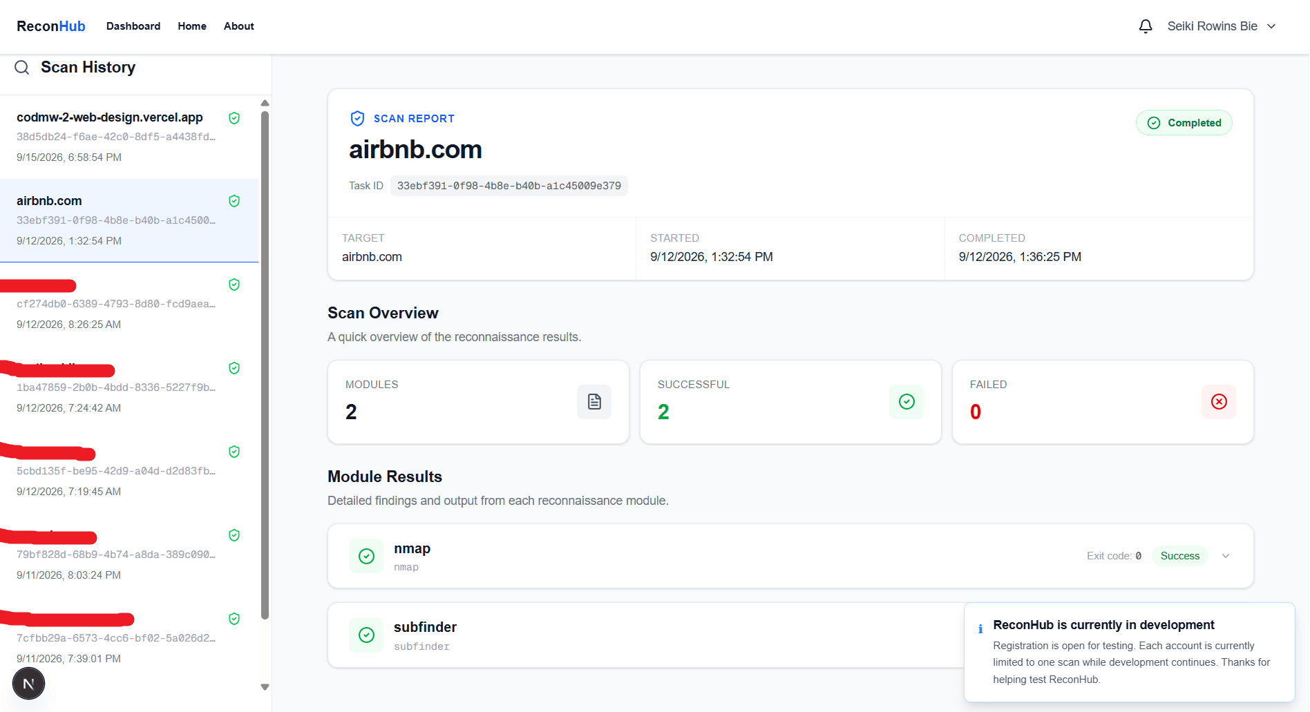Click the Scan History search icon
The image size is (1310, 712).
(22, 67)
